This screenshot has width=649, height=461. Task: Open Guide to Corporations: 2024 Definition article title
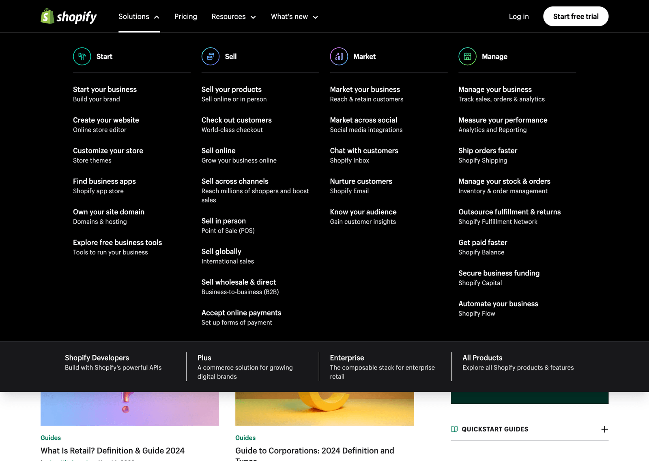tap(315, 454)
